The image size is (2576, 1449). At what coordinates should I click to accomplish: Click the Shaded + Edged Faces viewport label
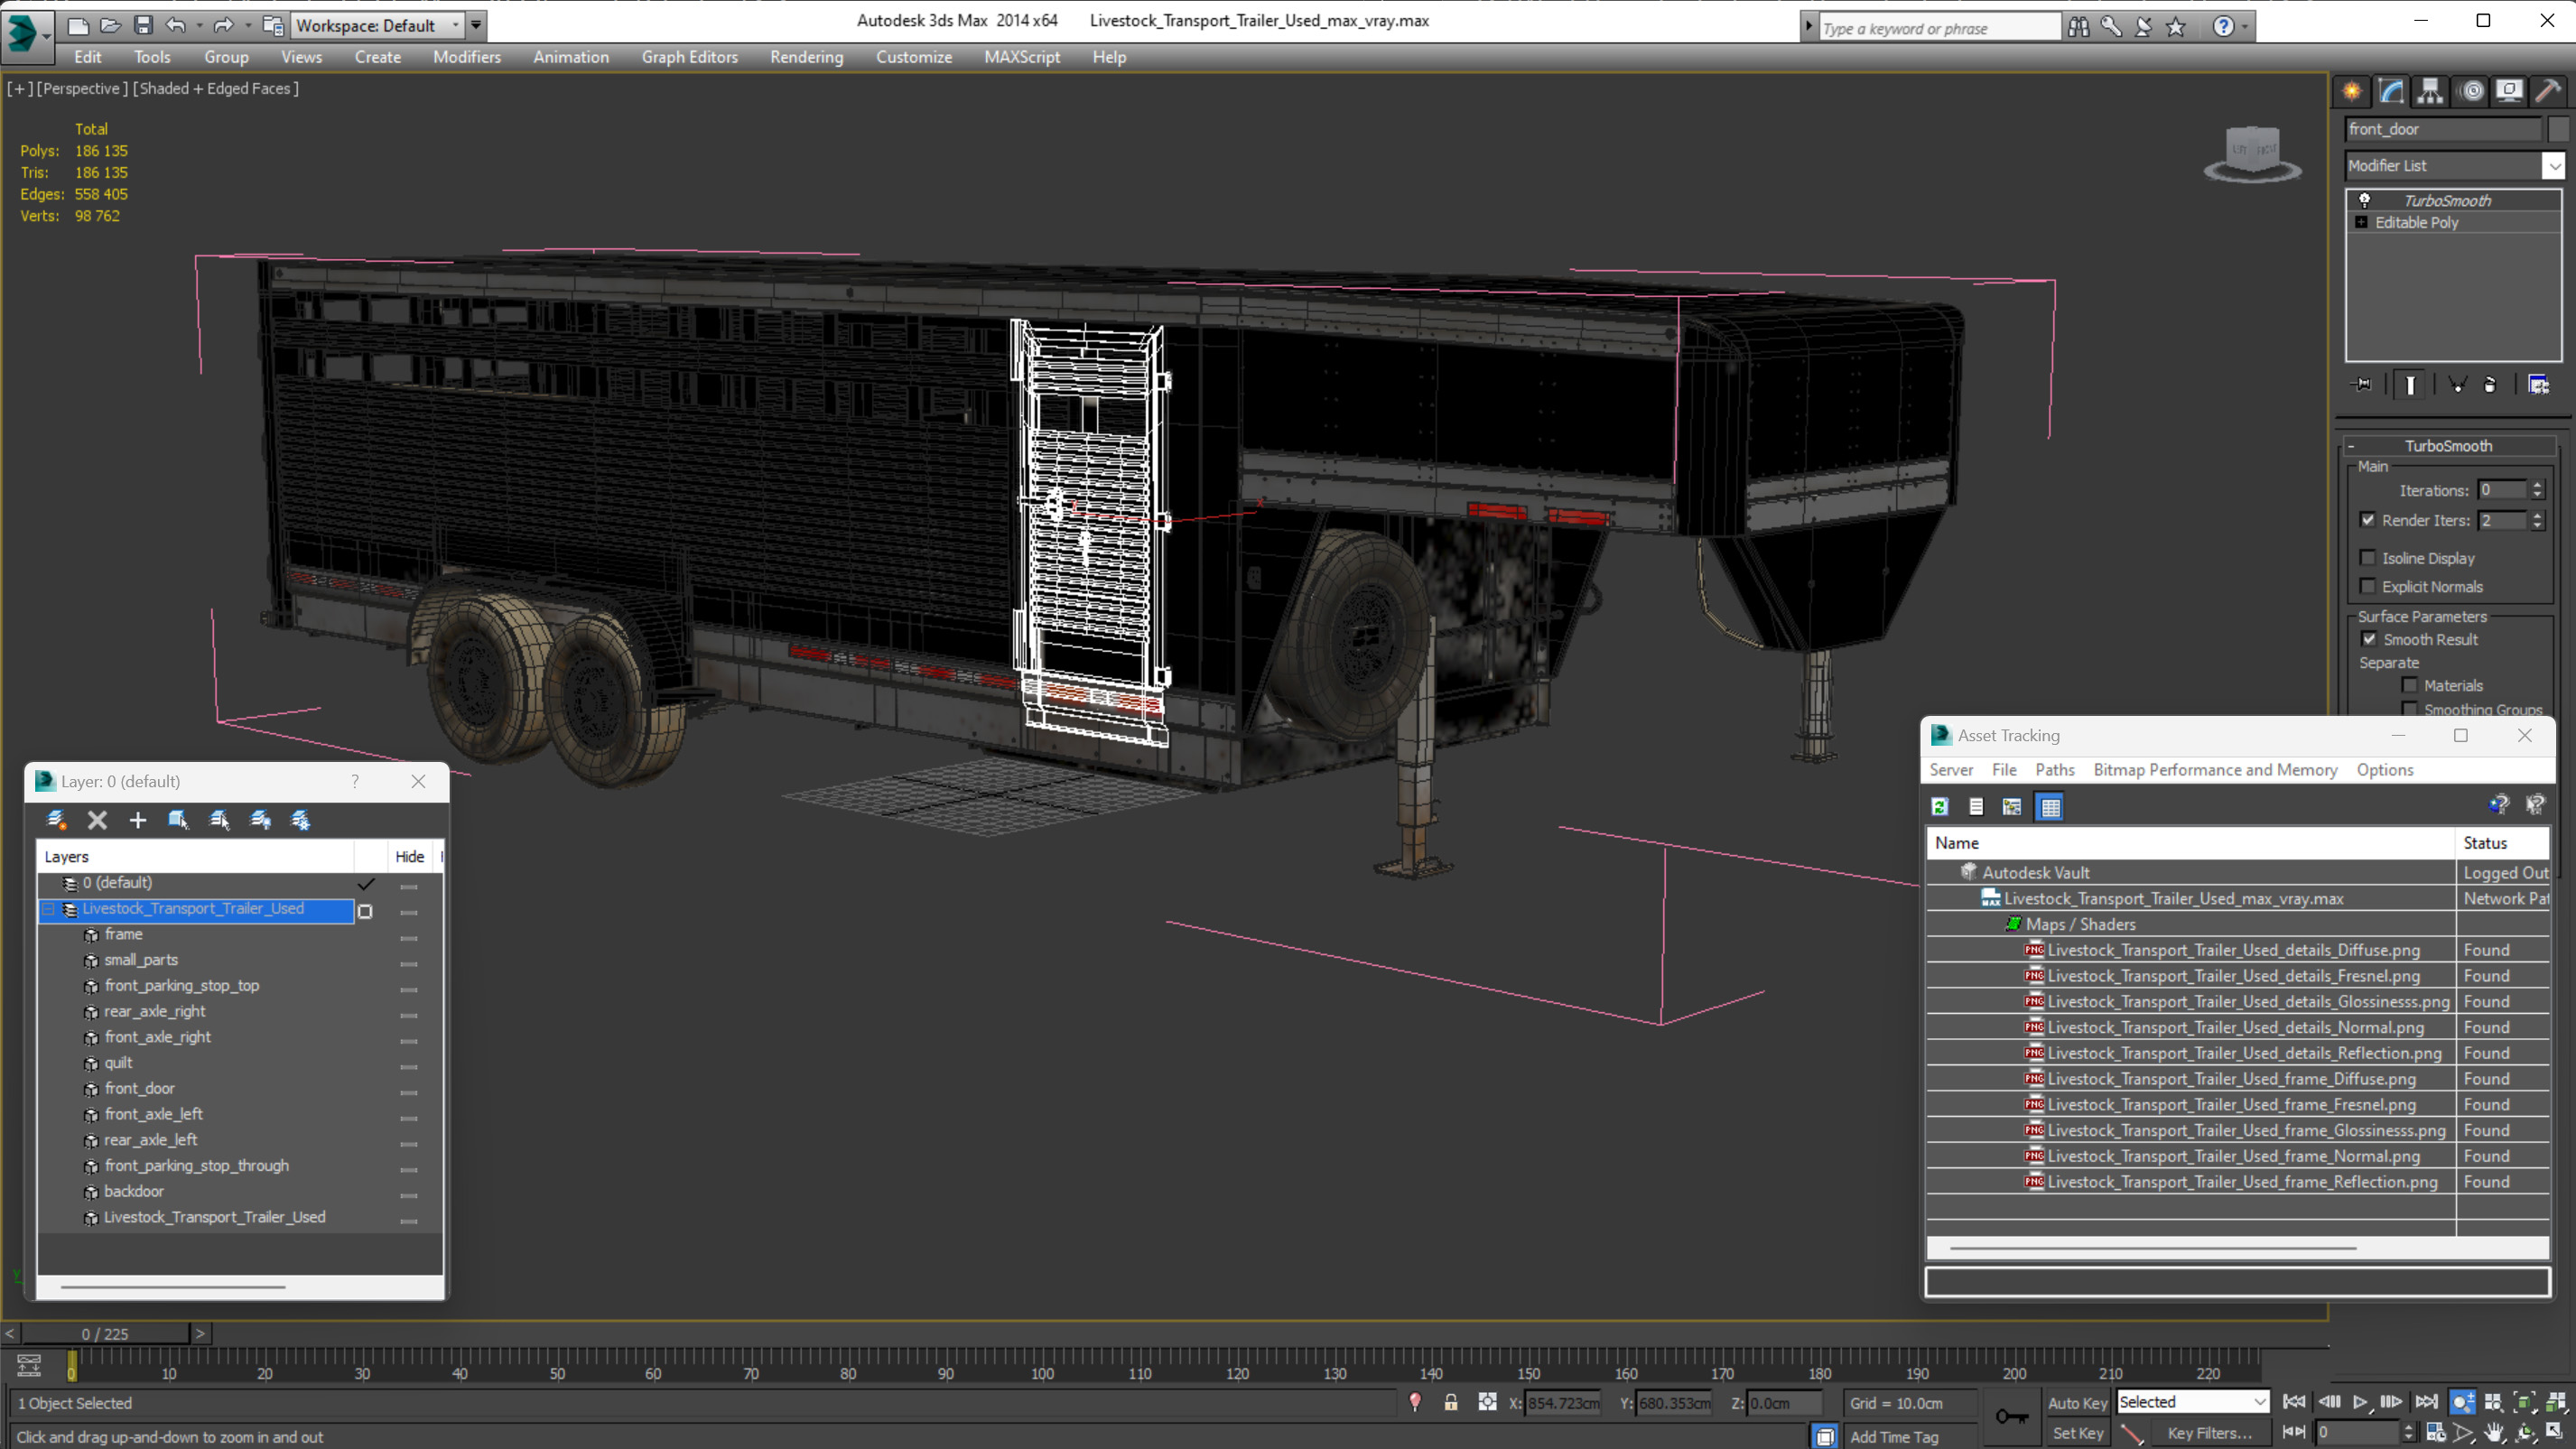tap(216, 88)
